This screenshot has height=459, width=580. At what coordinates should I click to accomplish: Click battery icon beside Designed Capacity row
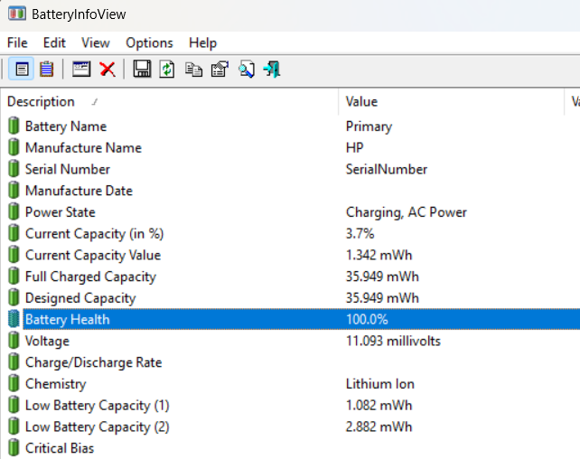[14, 297]
